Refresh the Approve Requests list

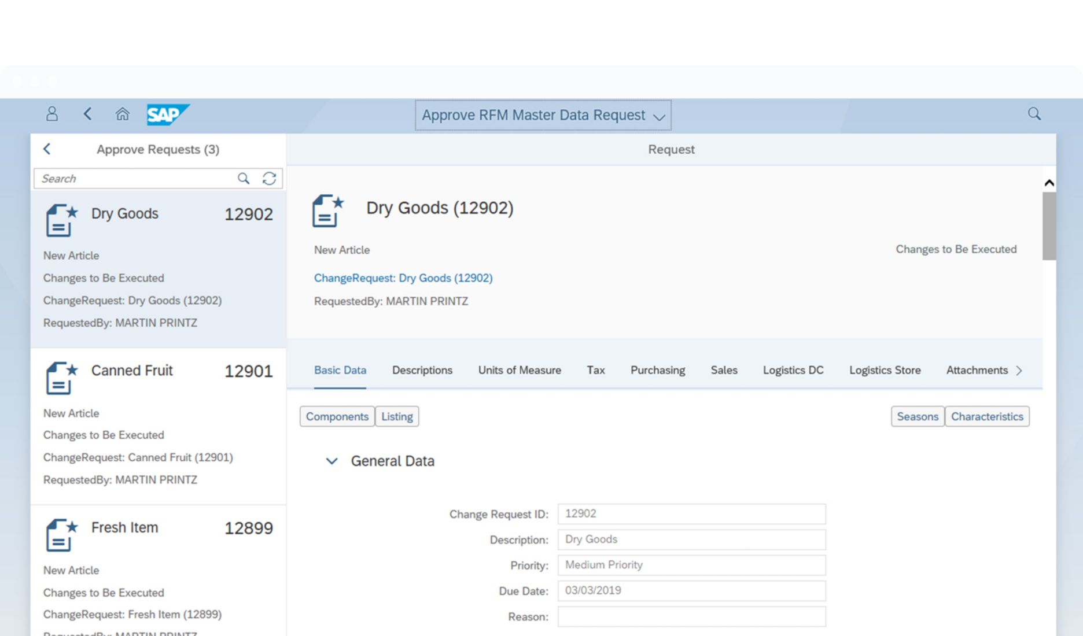click(x=270, y=179)
